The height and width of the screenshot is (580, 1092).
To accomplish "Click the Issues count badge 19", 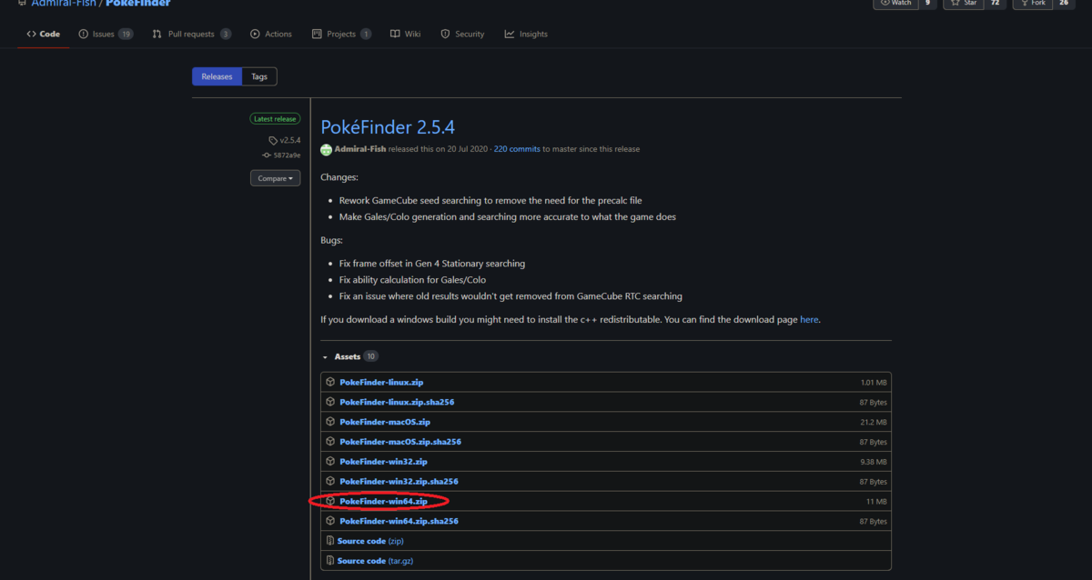I will click(126, 34).
